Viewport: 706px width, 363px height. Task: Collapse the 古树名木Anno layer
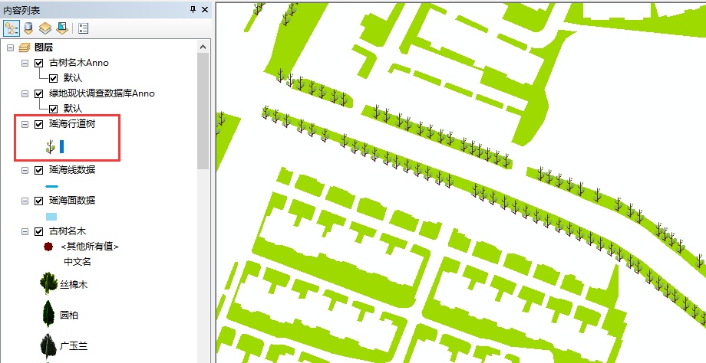pos(25,63)
